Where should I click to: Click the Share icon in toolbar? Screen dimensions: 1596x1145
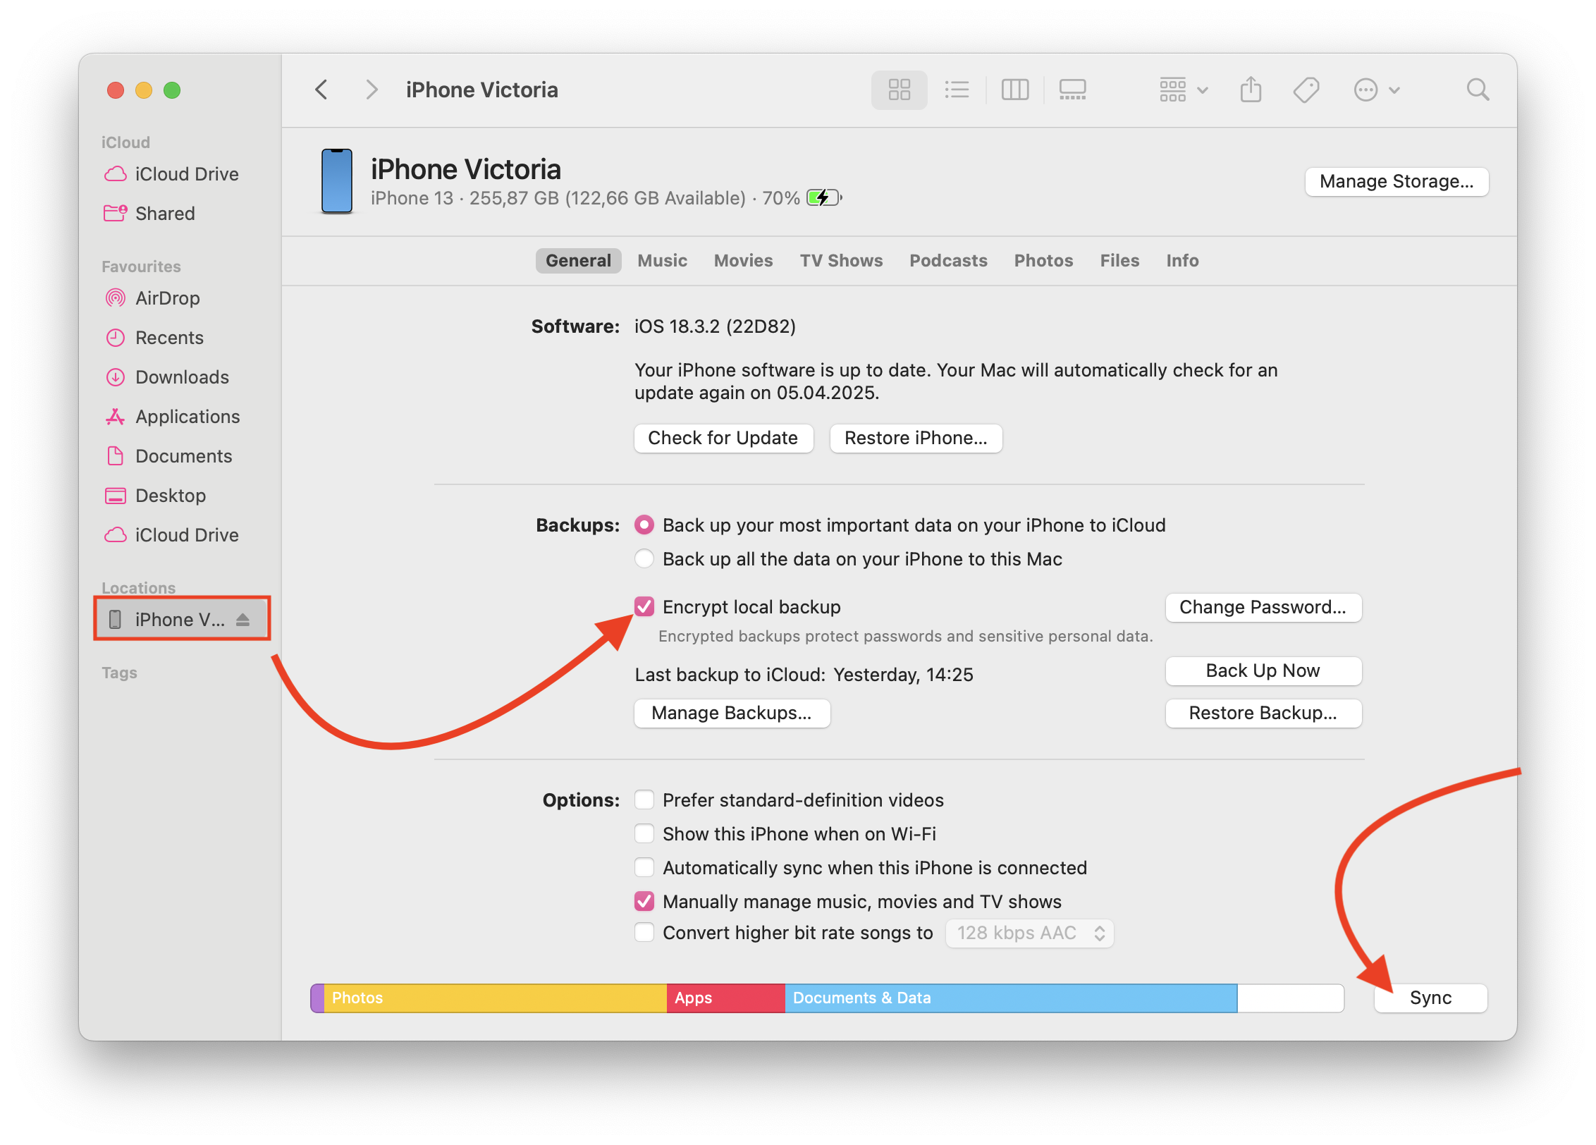point(1251,90)
